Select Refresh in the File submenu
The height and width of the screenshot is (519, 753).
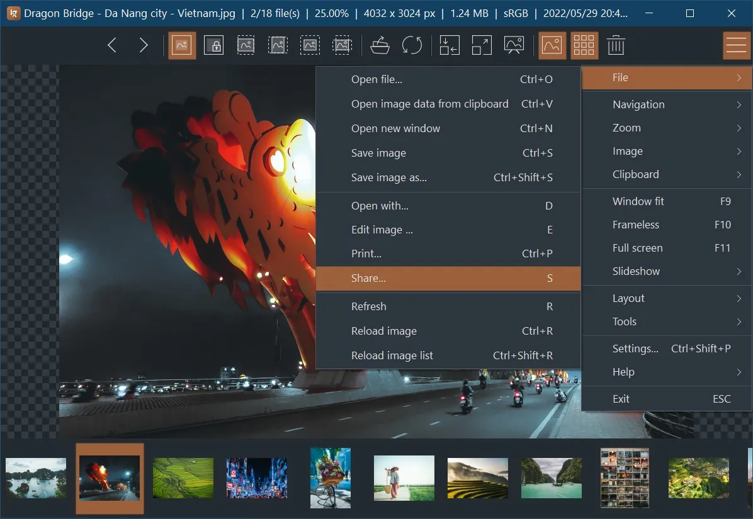(448, 306)
